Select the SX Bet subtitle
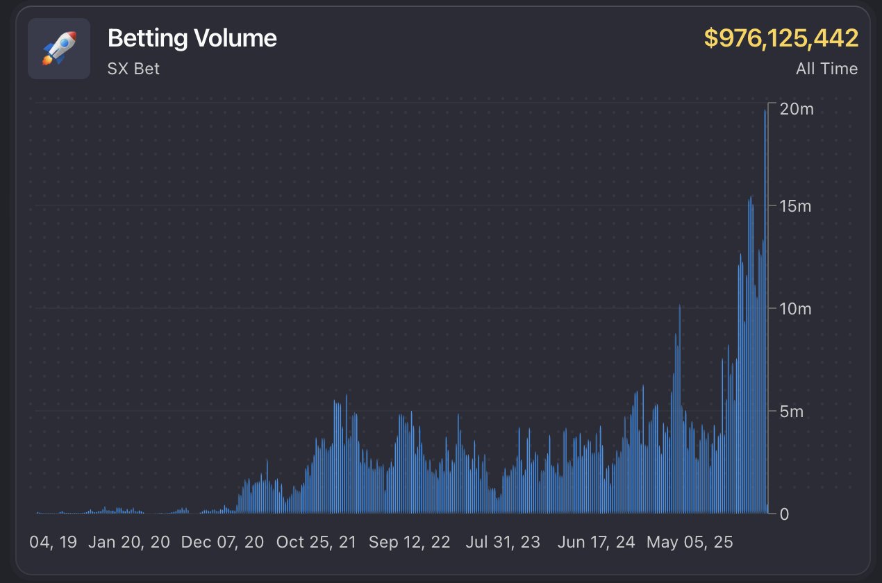This screenshot has height=583, width=882. pyautogui.click(x=133, y=69)
